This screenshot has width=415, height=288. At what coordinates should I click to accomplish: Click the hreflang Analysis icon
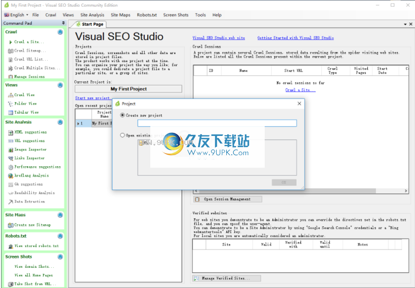click(11, 176)
